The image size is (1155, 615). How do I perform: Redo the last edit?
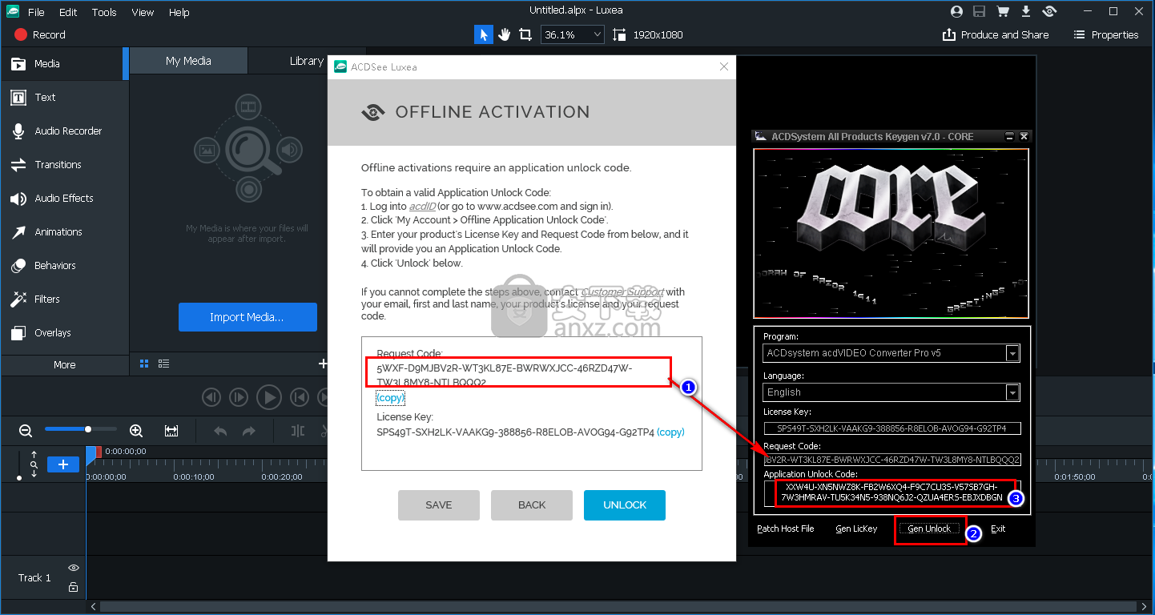point(249,431)
